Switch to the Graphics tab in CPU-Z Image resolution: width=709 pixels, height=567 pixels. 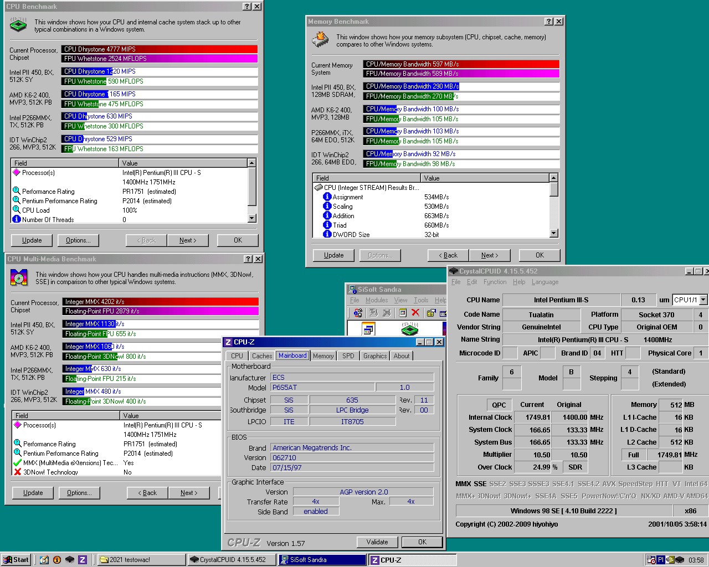[375, 356]
